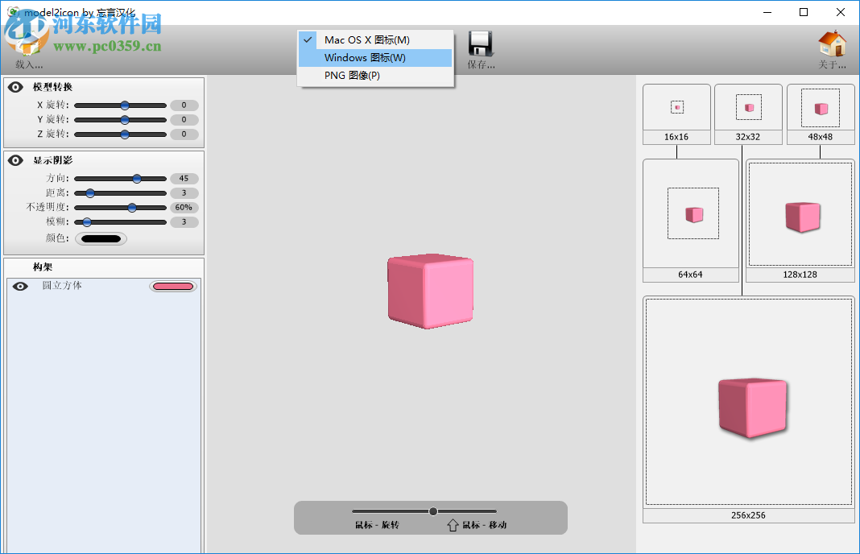Click the 载入... load button label

coord(28,64)
